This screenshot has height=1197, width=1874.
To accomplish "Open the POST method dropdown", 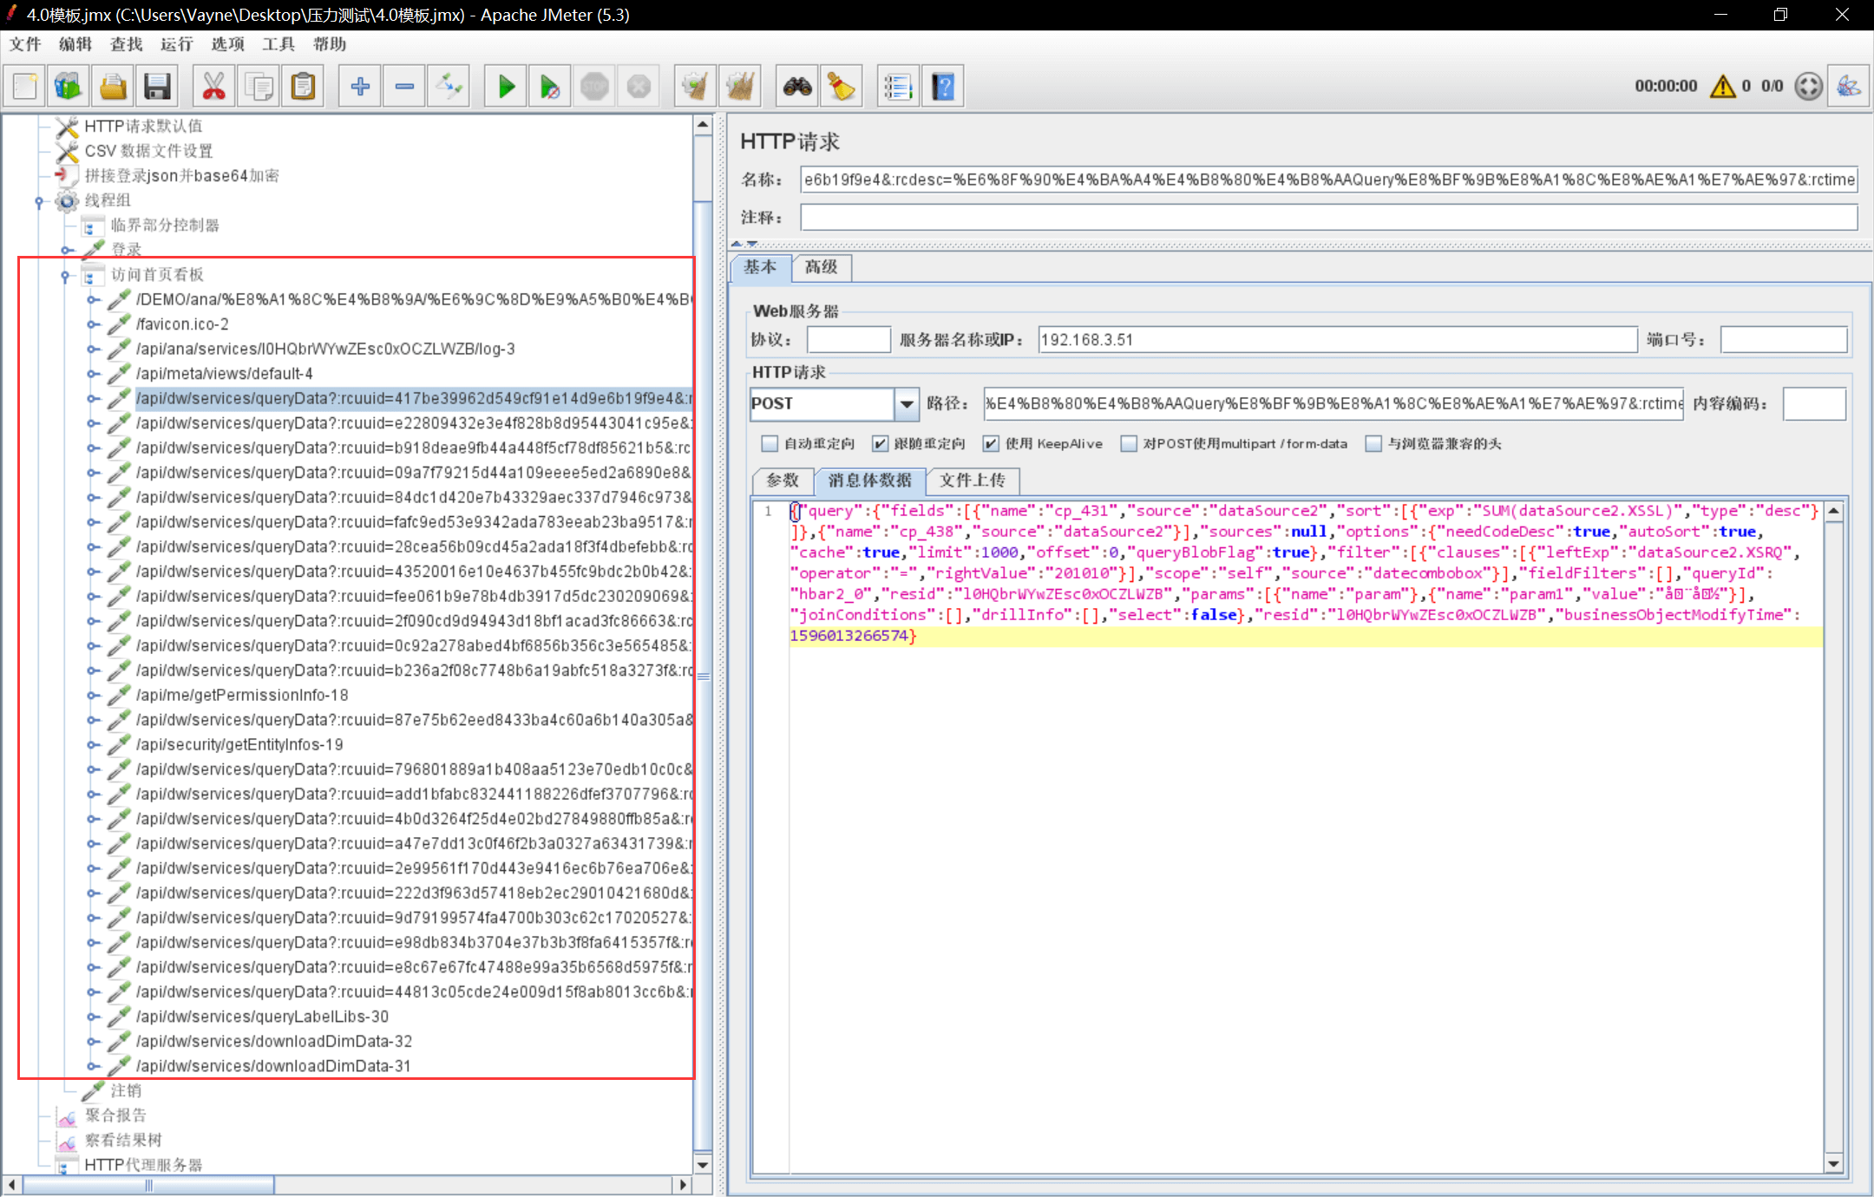I will pyautogui.click(x=907, y=403).
